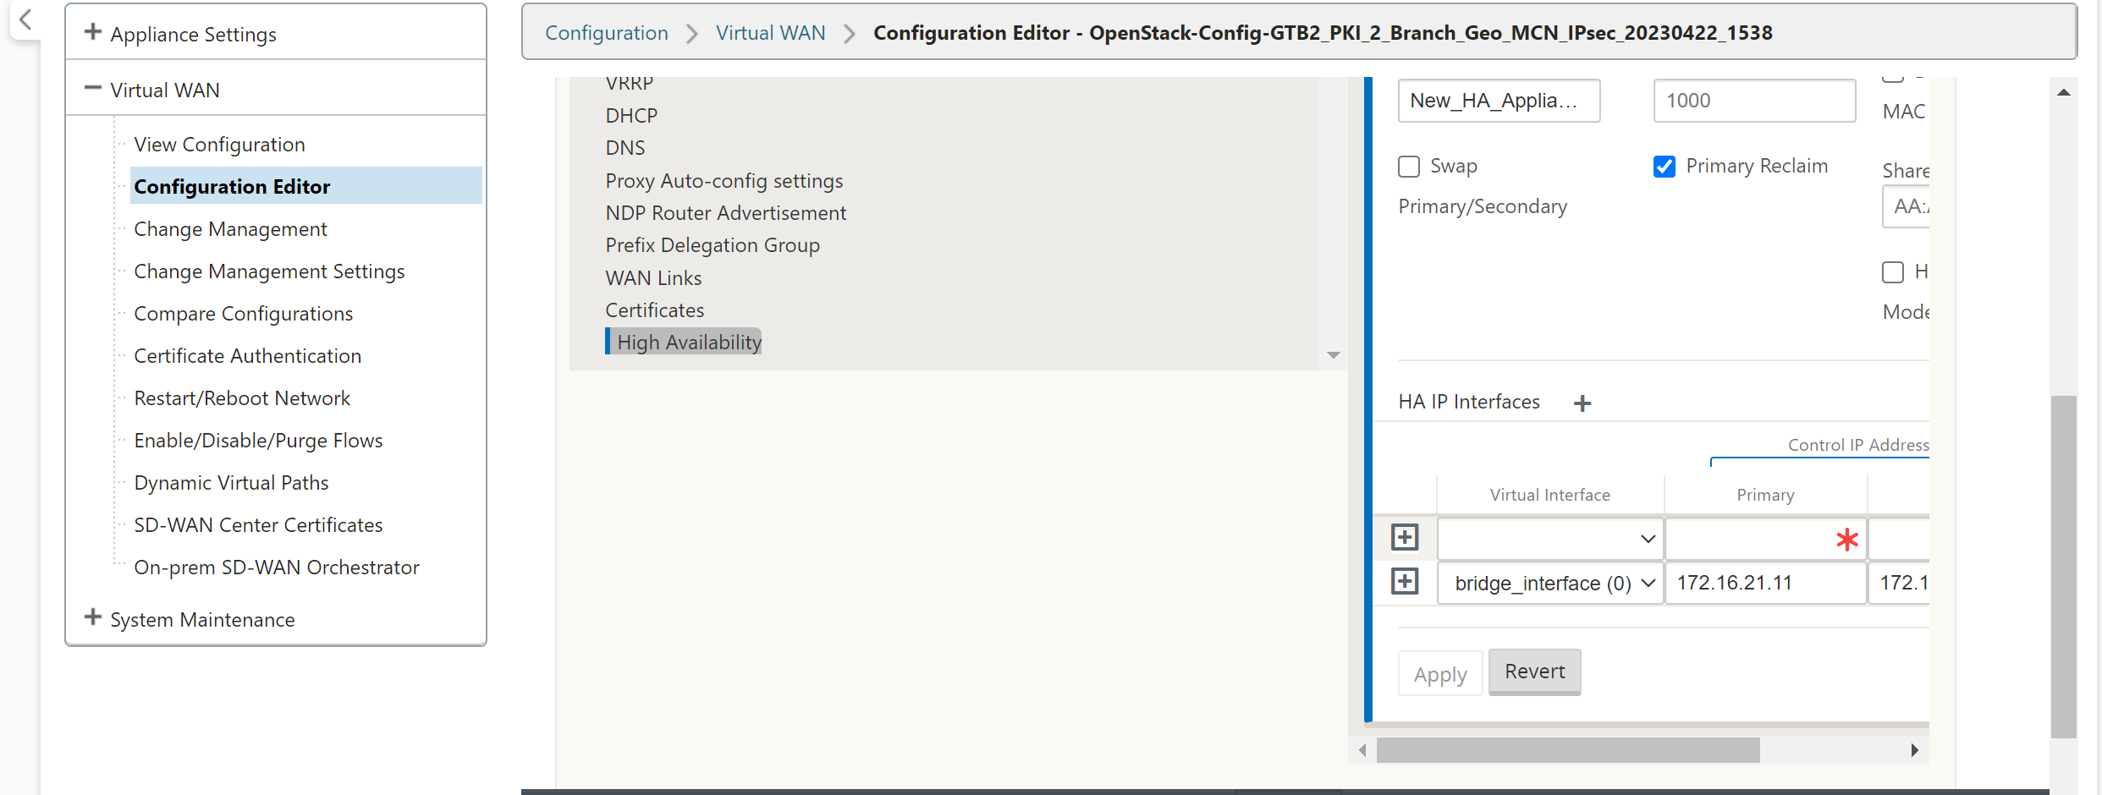Viewport: 2102px width, 795px height.
Task: Open View Configuration page
Action: (219, 145)
